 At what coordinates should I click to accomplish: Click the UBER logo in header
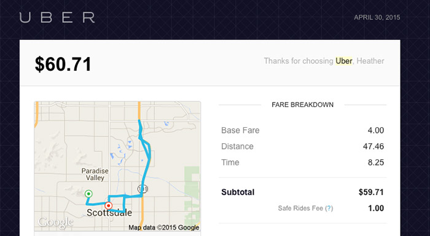[57, 18]
